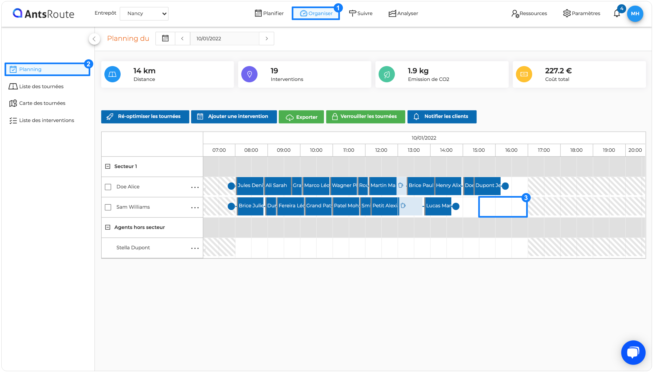
Task: Select the Fereira Léo intervention block
Action: [x=291, y=206]
